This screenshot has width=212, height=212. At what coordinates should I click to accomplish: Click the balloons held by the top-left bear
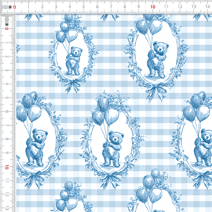pos(66,31)
